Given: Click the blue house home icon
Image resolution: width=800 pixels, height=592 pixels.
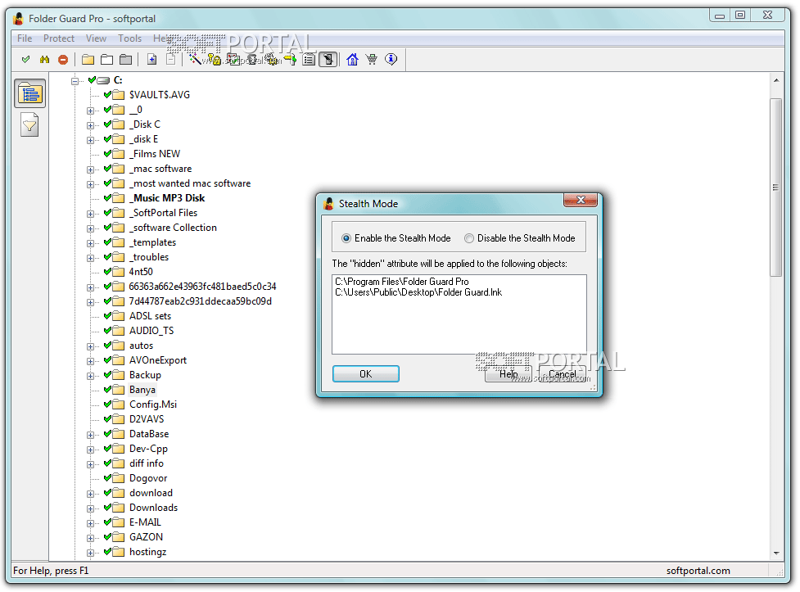Looking at the screenshot, I should tap(352, 60).
